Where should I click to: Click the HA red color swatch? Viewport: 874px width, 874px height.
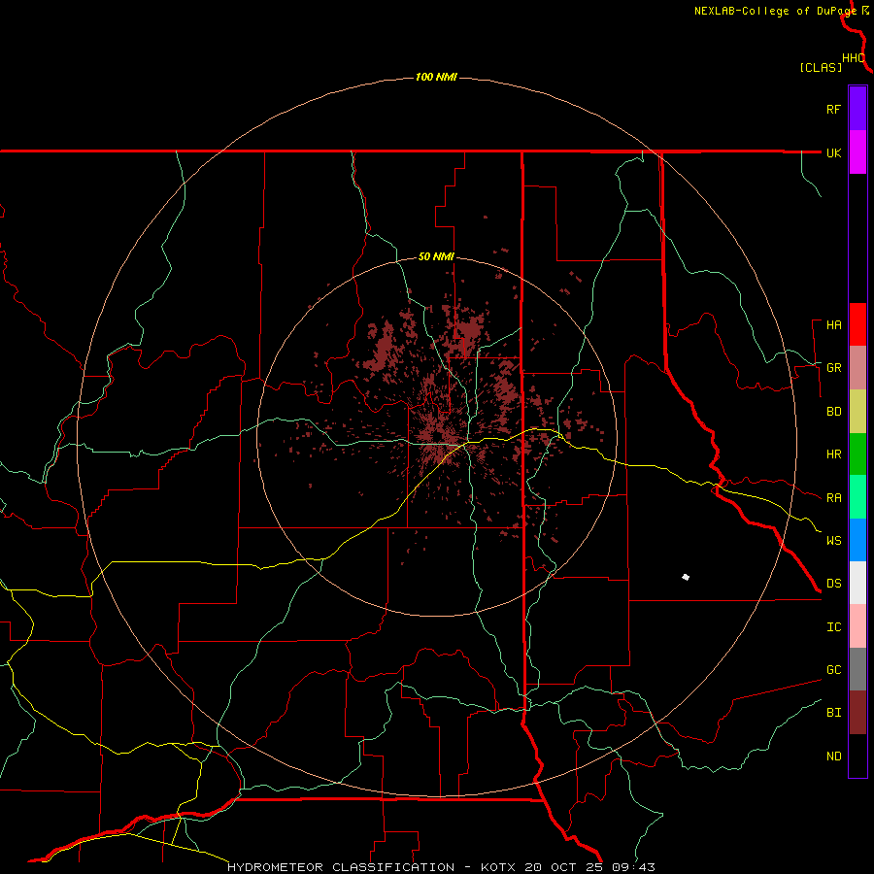click(x=857, y=324)
